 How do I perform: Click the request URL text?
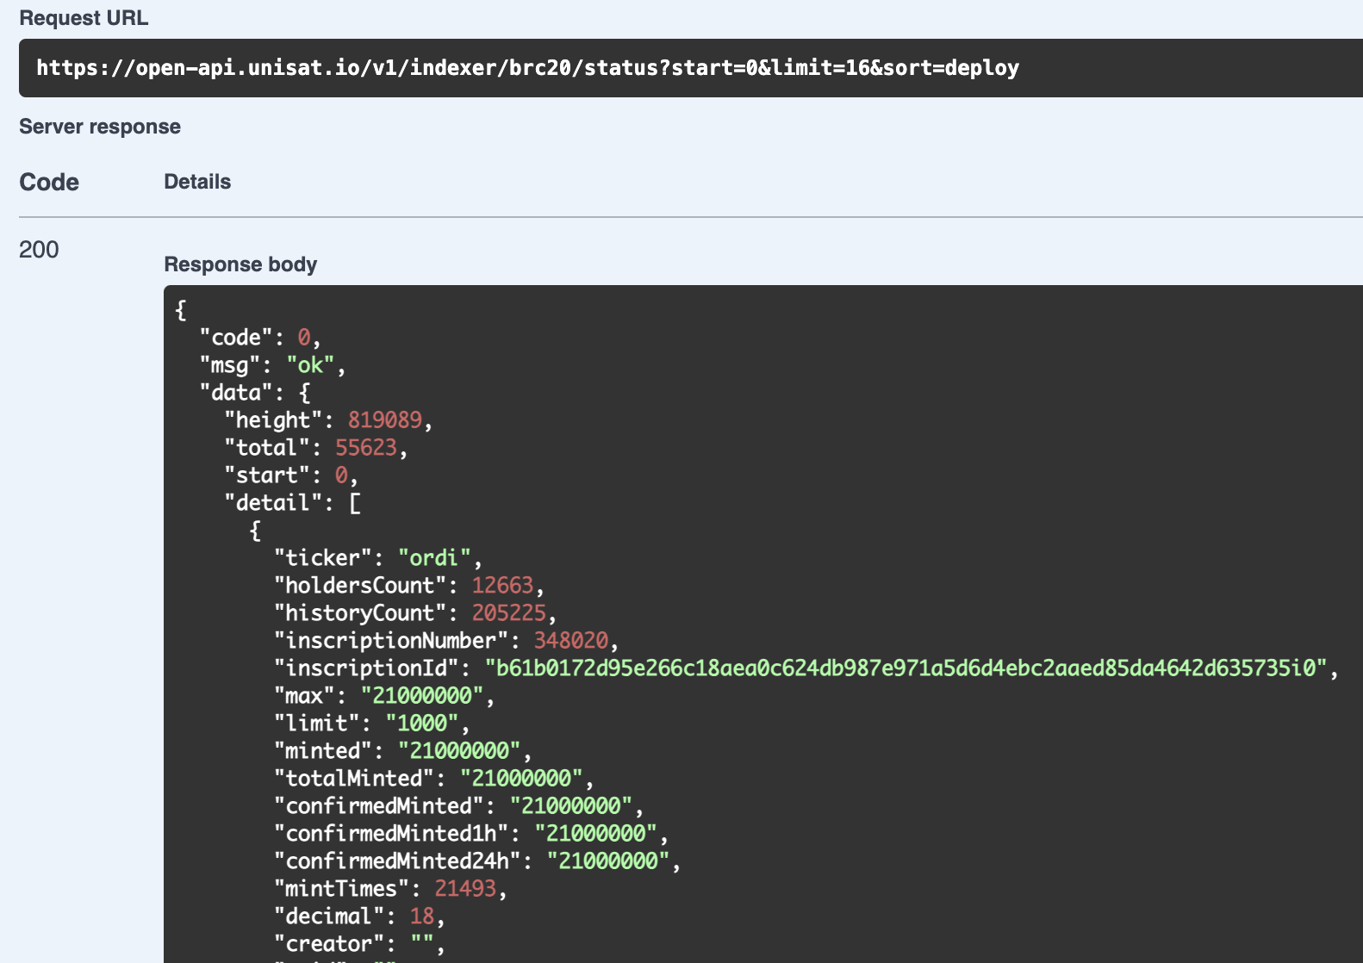coord(527,68)
